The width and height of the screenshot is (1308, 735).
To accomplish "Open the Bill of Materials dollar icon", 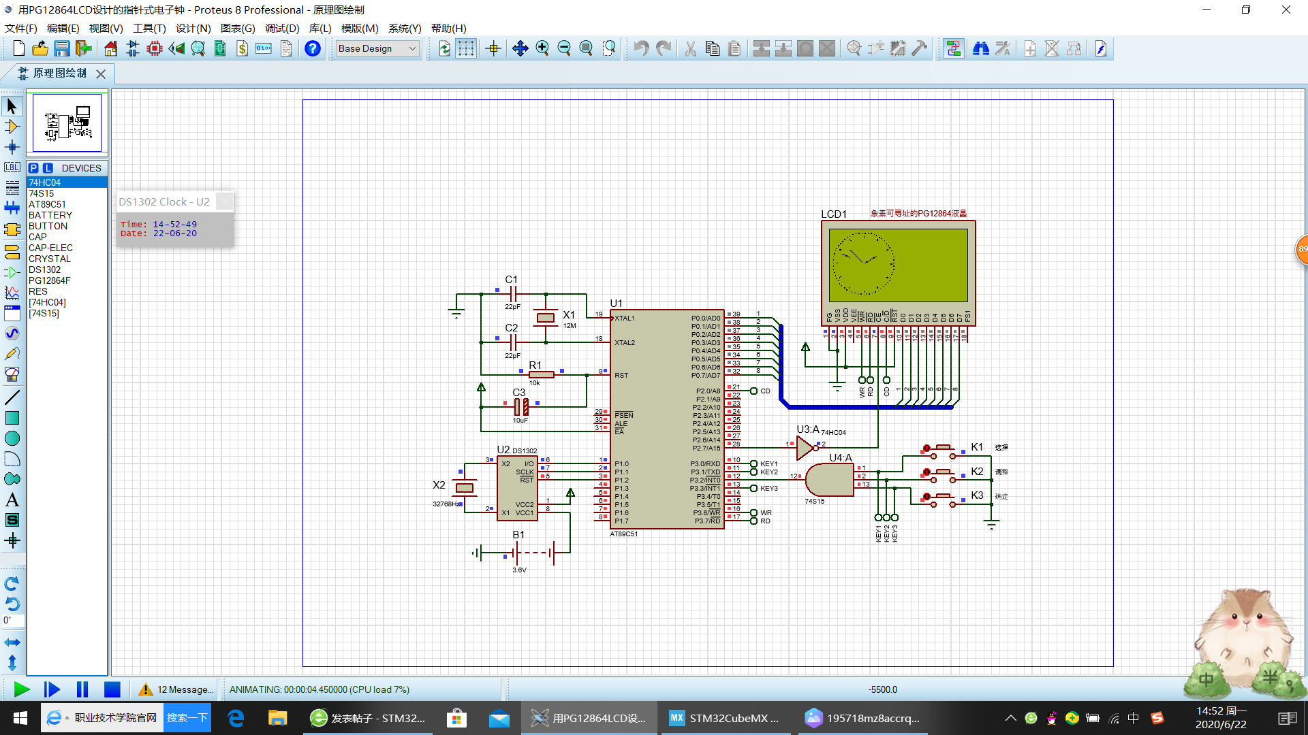I will point(242,48).
